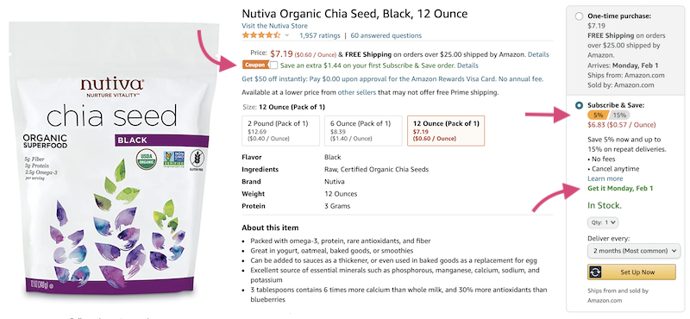Click the USDA Organic seal on package

coord(146,159)
